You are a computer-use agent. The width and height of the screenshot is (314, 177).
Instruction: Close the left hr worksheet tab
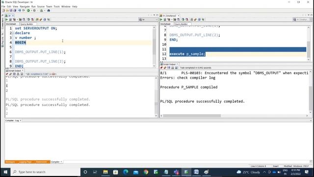tap(13, 16)
